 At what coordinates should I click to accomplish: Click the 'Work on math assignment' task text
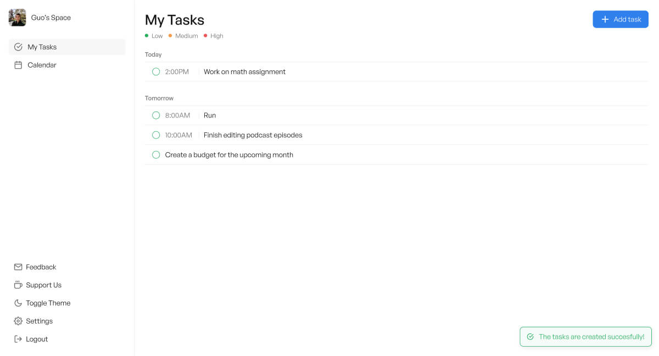[x=244, y=71]
